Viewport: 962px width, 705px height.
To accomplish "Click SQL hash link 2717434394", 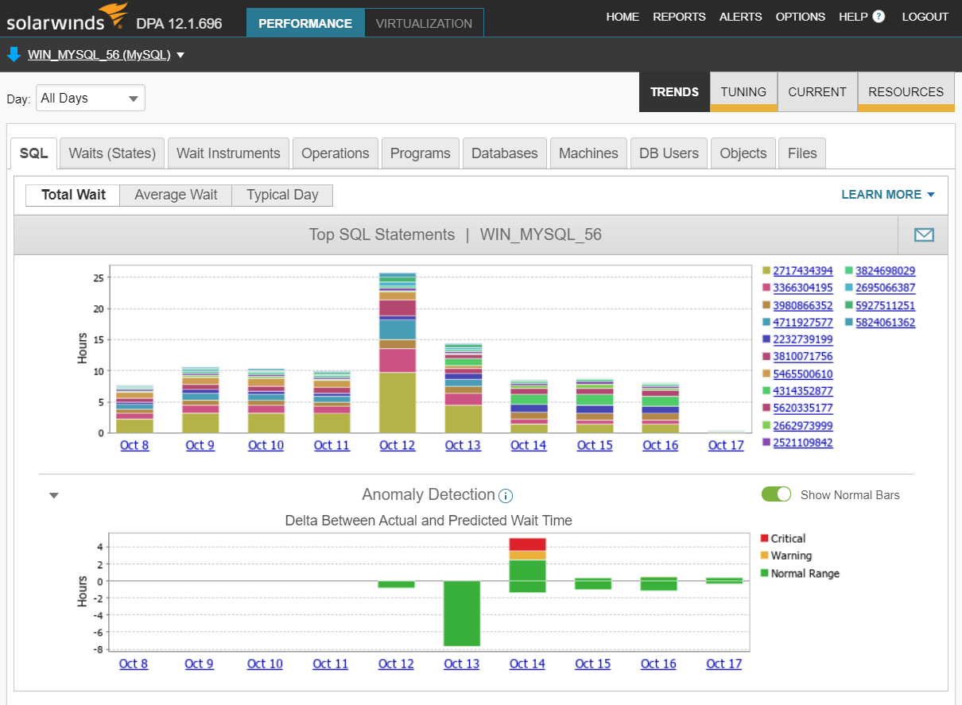I will click(x=803, y=271).
